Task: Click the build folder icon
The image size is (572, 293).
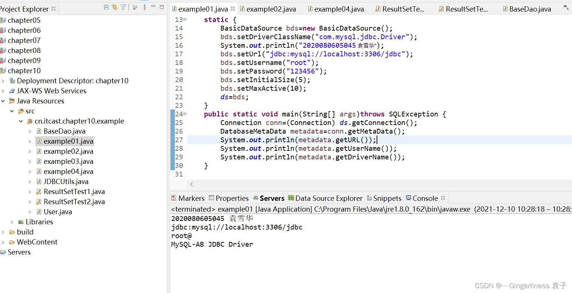Action: coord(12,232)
